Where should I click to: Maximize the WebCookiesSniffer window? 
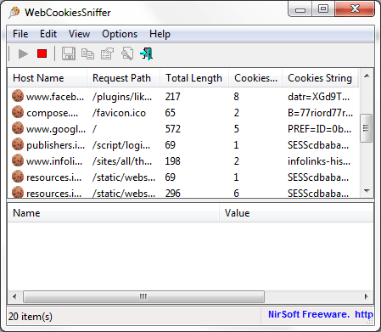(323, 9)
